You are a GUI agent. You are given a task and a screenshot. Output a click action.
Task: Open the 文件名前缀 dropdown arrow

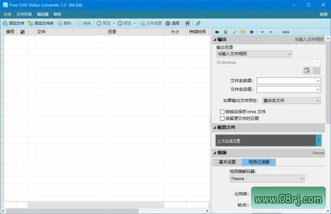[x=318, y=81]
